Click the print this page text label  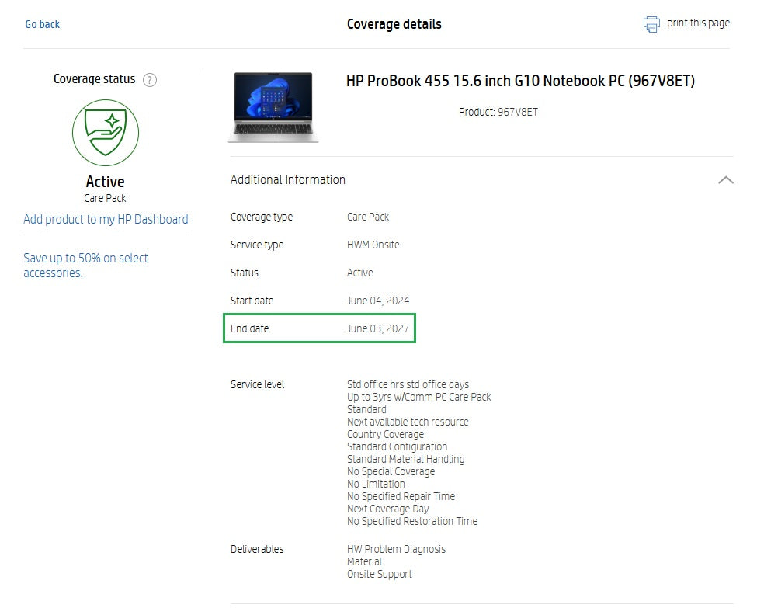pyautogui.click(x=697, y=23)
